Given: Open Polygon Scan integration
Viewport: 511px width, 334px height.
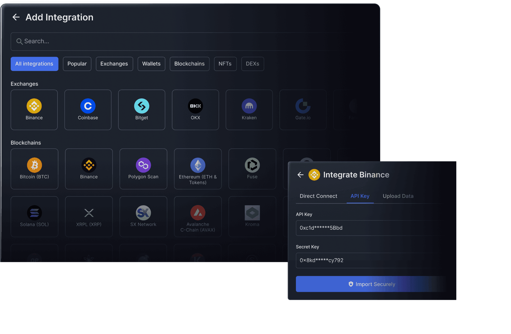Looking at the screenshot, I should (x=143, y=169).
